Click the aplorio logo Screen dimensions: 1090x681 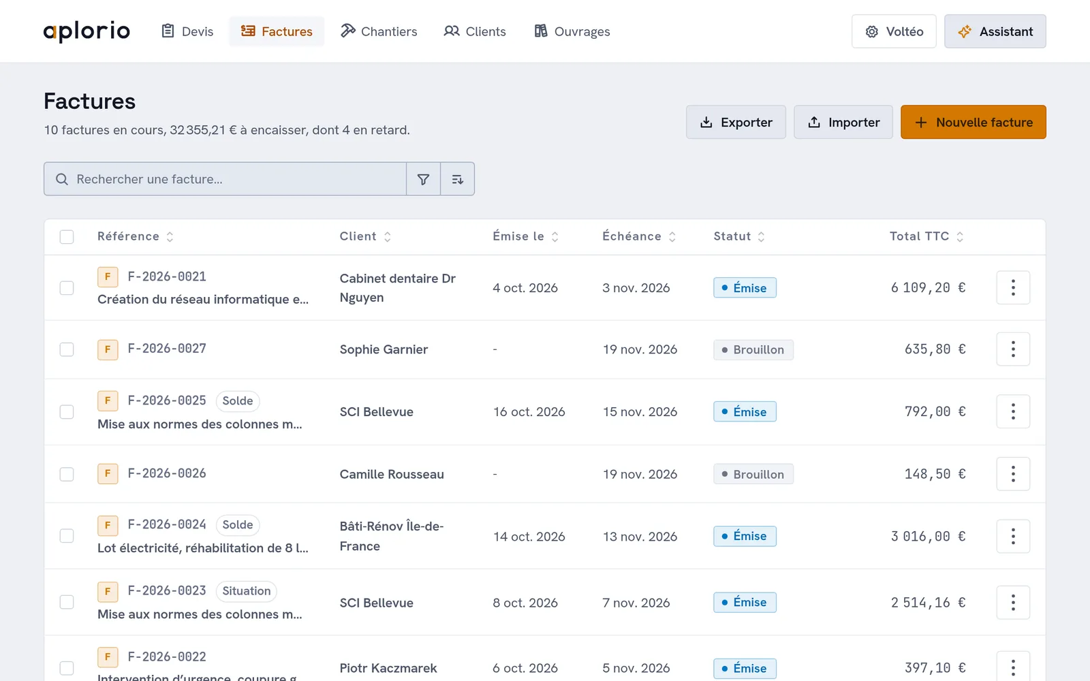(x=87, y=31)
